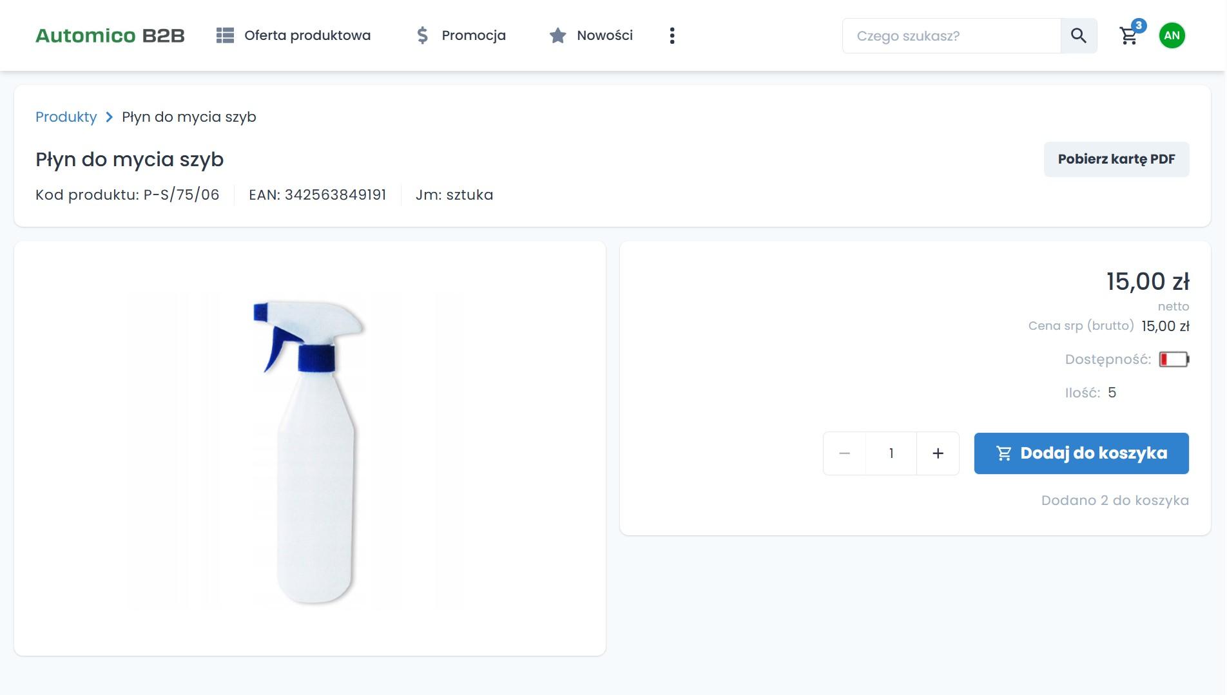Click the spray bottle product image

coord(309,450)
